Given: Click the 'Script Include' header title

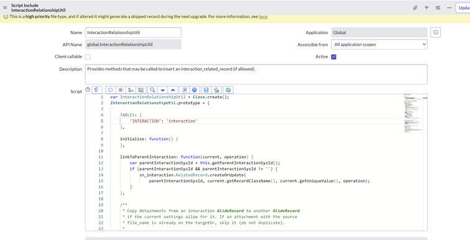Looking at the screenshot, I should point(25,5).
